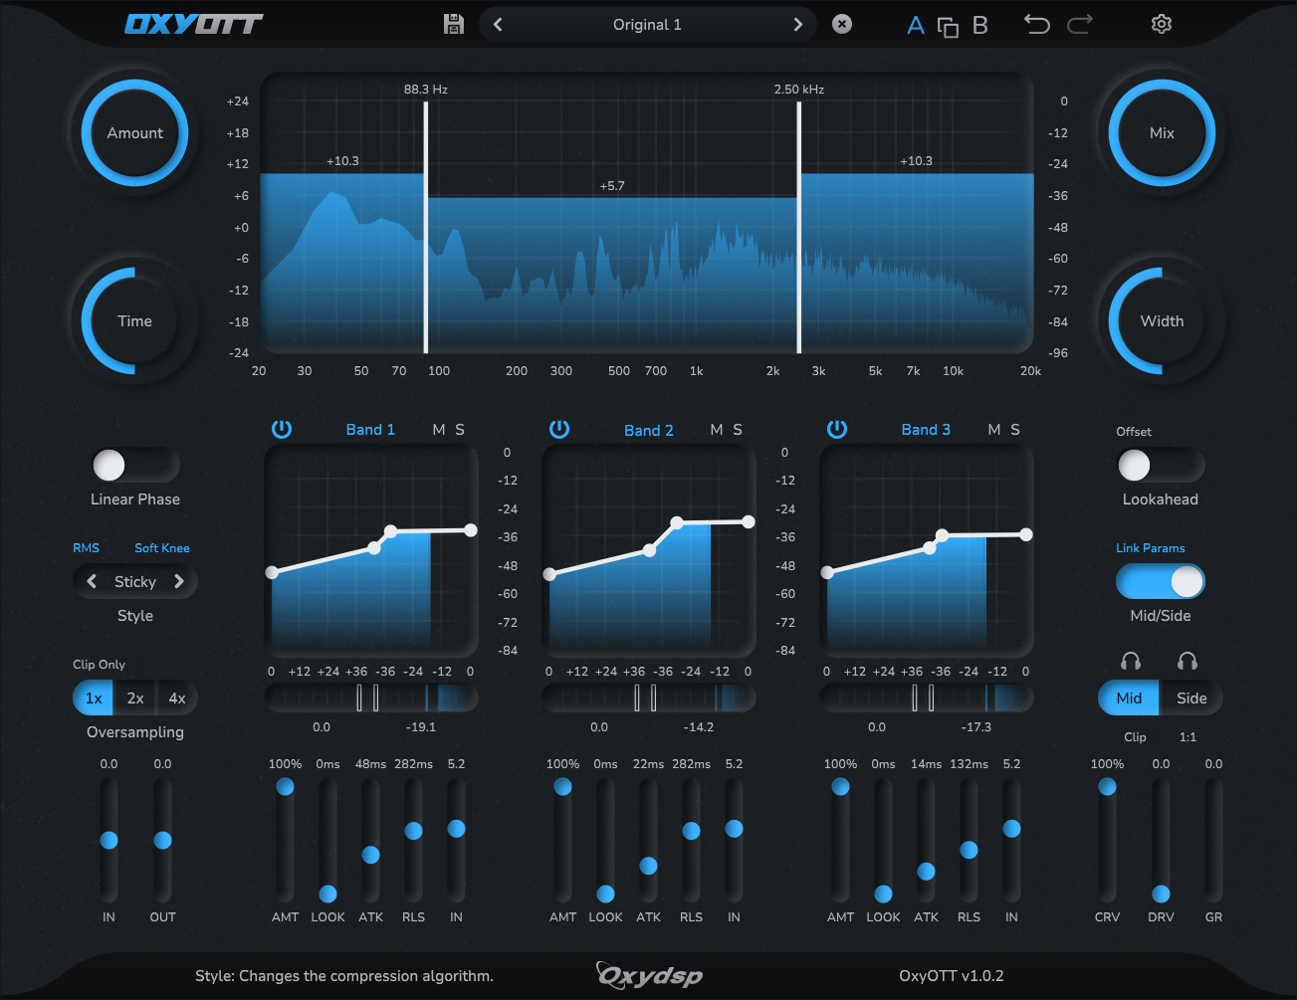Toggle Band 3 power button
The height and width of the screenshot is (1000, 1297).
click(x=837, y=429)
